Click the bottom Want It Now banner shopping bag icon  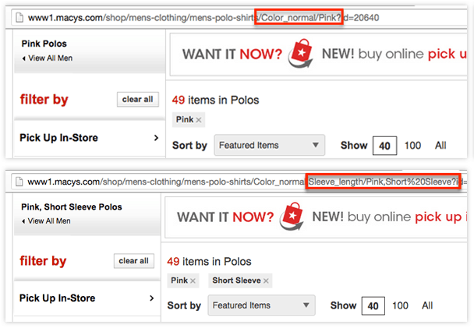pyautogui.click(x=292, y=217)
